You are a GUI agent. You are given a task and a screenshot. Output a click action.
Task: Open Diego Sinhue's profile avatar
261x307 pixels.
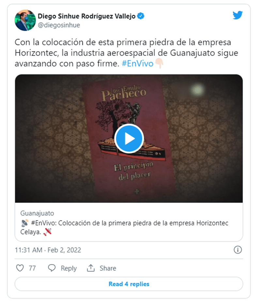point(25,20)
